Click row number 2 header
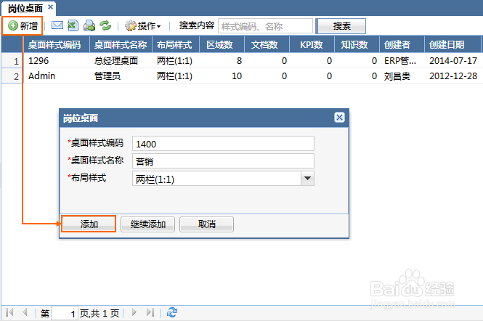The image size is (483, 321). (12, 76)
